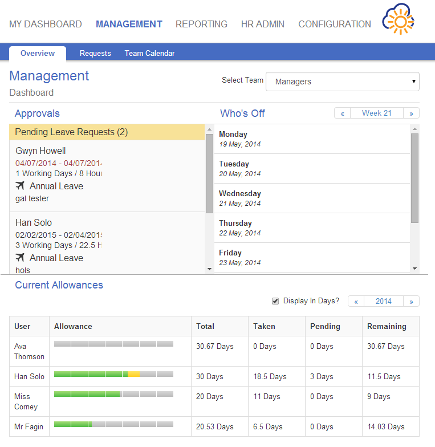The image size is (435, 447).
Task: Open the Select Team dropdown
Action: pos(343,82)
